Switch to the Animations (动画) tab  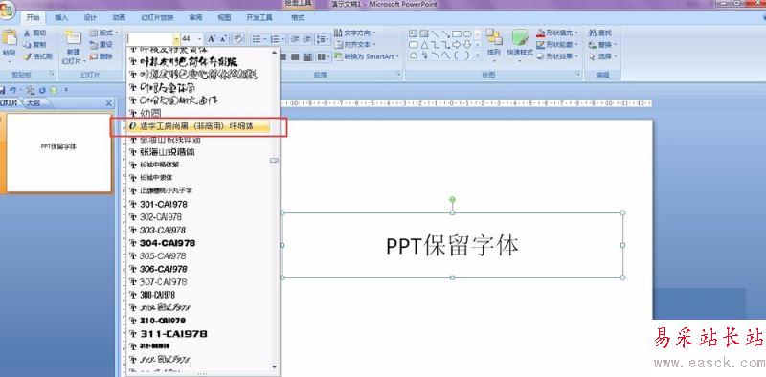[x=119, y=18]
